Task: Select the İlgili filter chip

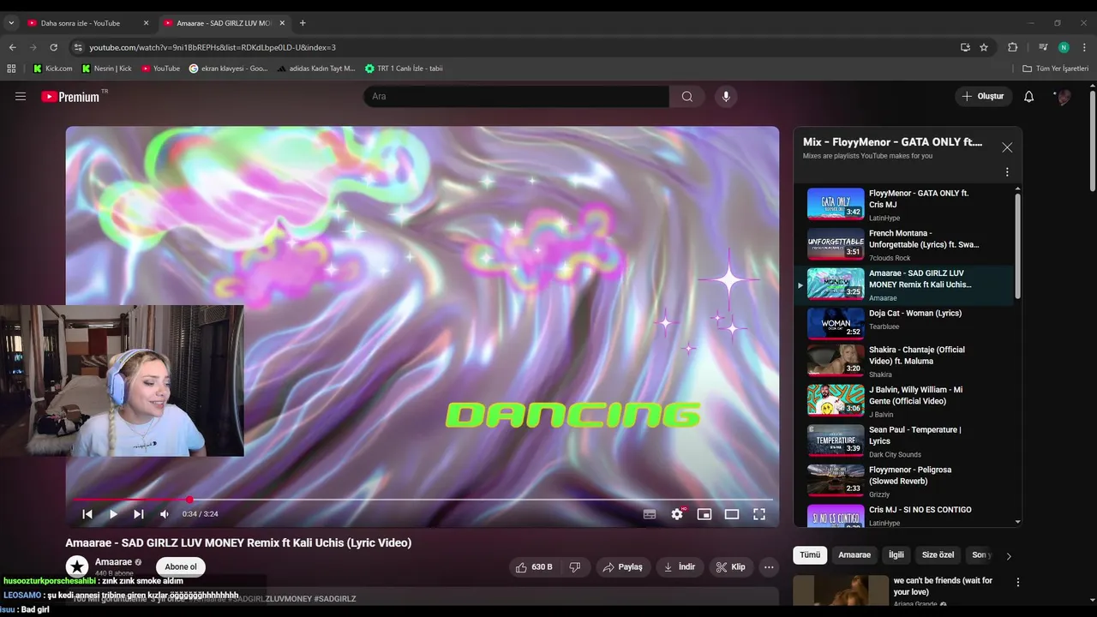Action: point(896,555)
